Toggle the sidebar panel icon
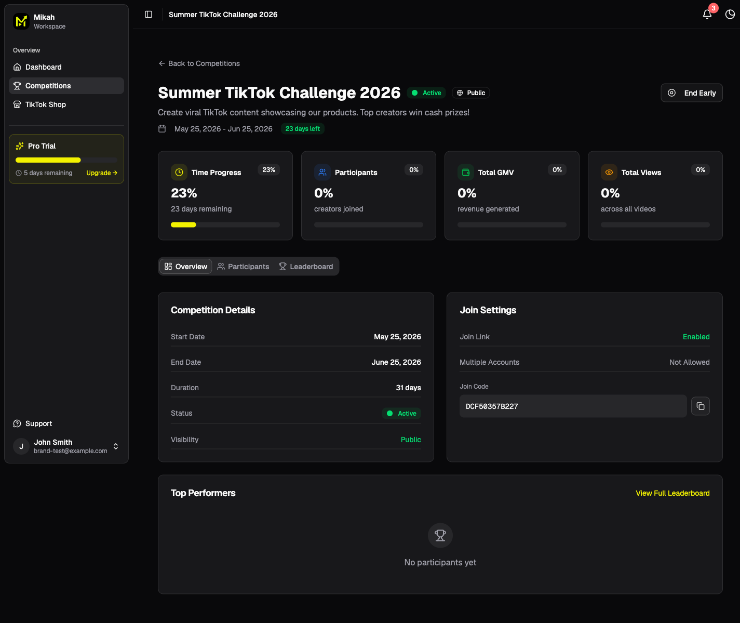Screen dimensions: 740x623 pyautogui.click(x=149, y=15)
